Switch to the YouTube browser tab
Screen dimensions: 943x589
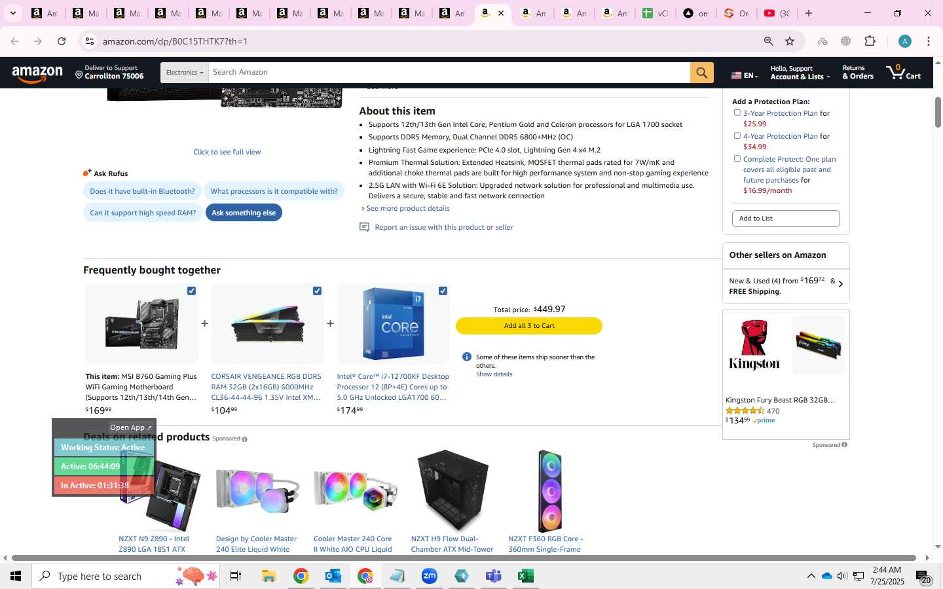(x=777, y=13)
